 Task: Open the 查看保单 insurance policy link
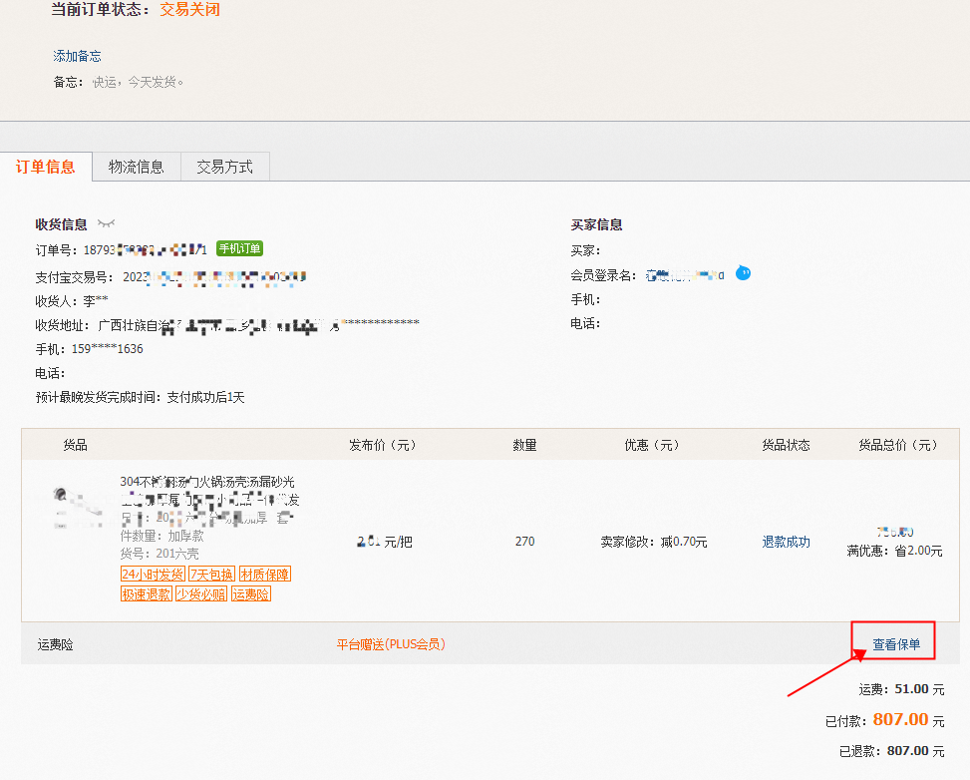(x=896, y=644)
